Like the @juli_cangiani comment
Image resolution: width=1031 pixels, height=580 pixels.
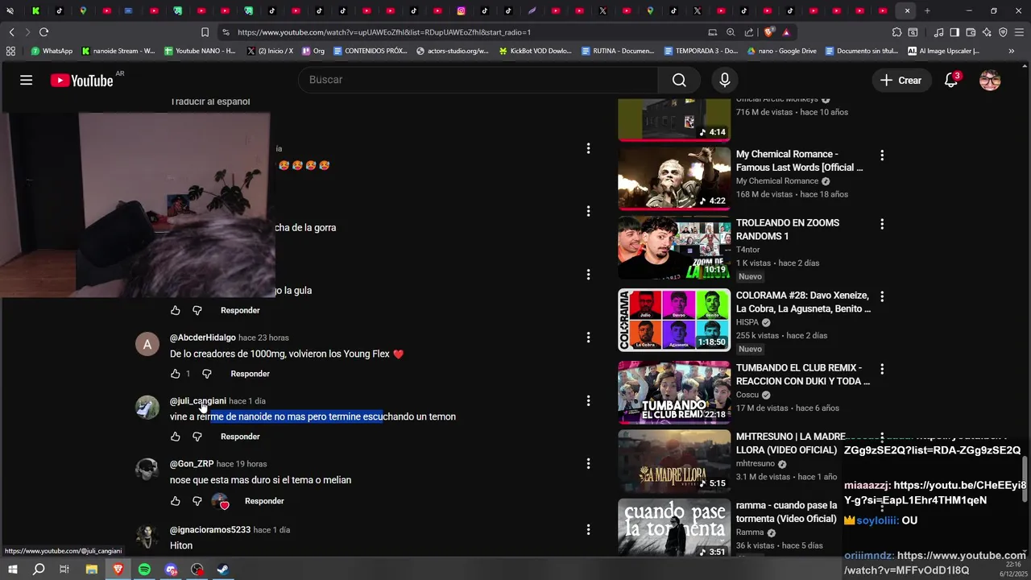[176, 437]
